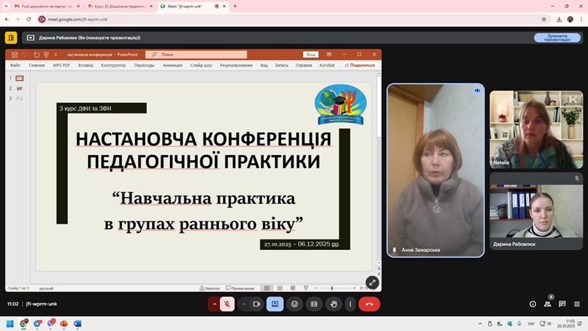Image resolution: width=588 pixels, height=331 pixels.
Task: Toggle the camera button in Meet
Action: point(257,304)
